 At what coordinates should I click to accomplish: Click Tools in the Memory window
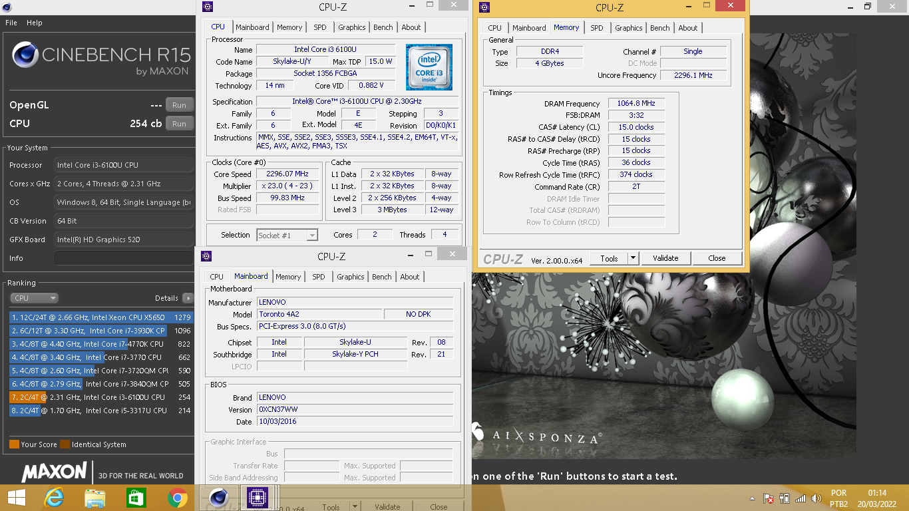pos(609,258)
